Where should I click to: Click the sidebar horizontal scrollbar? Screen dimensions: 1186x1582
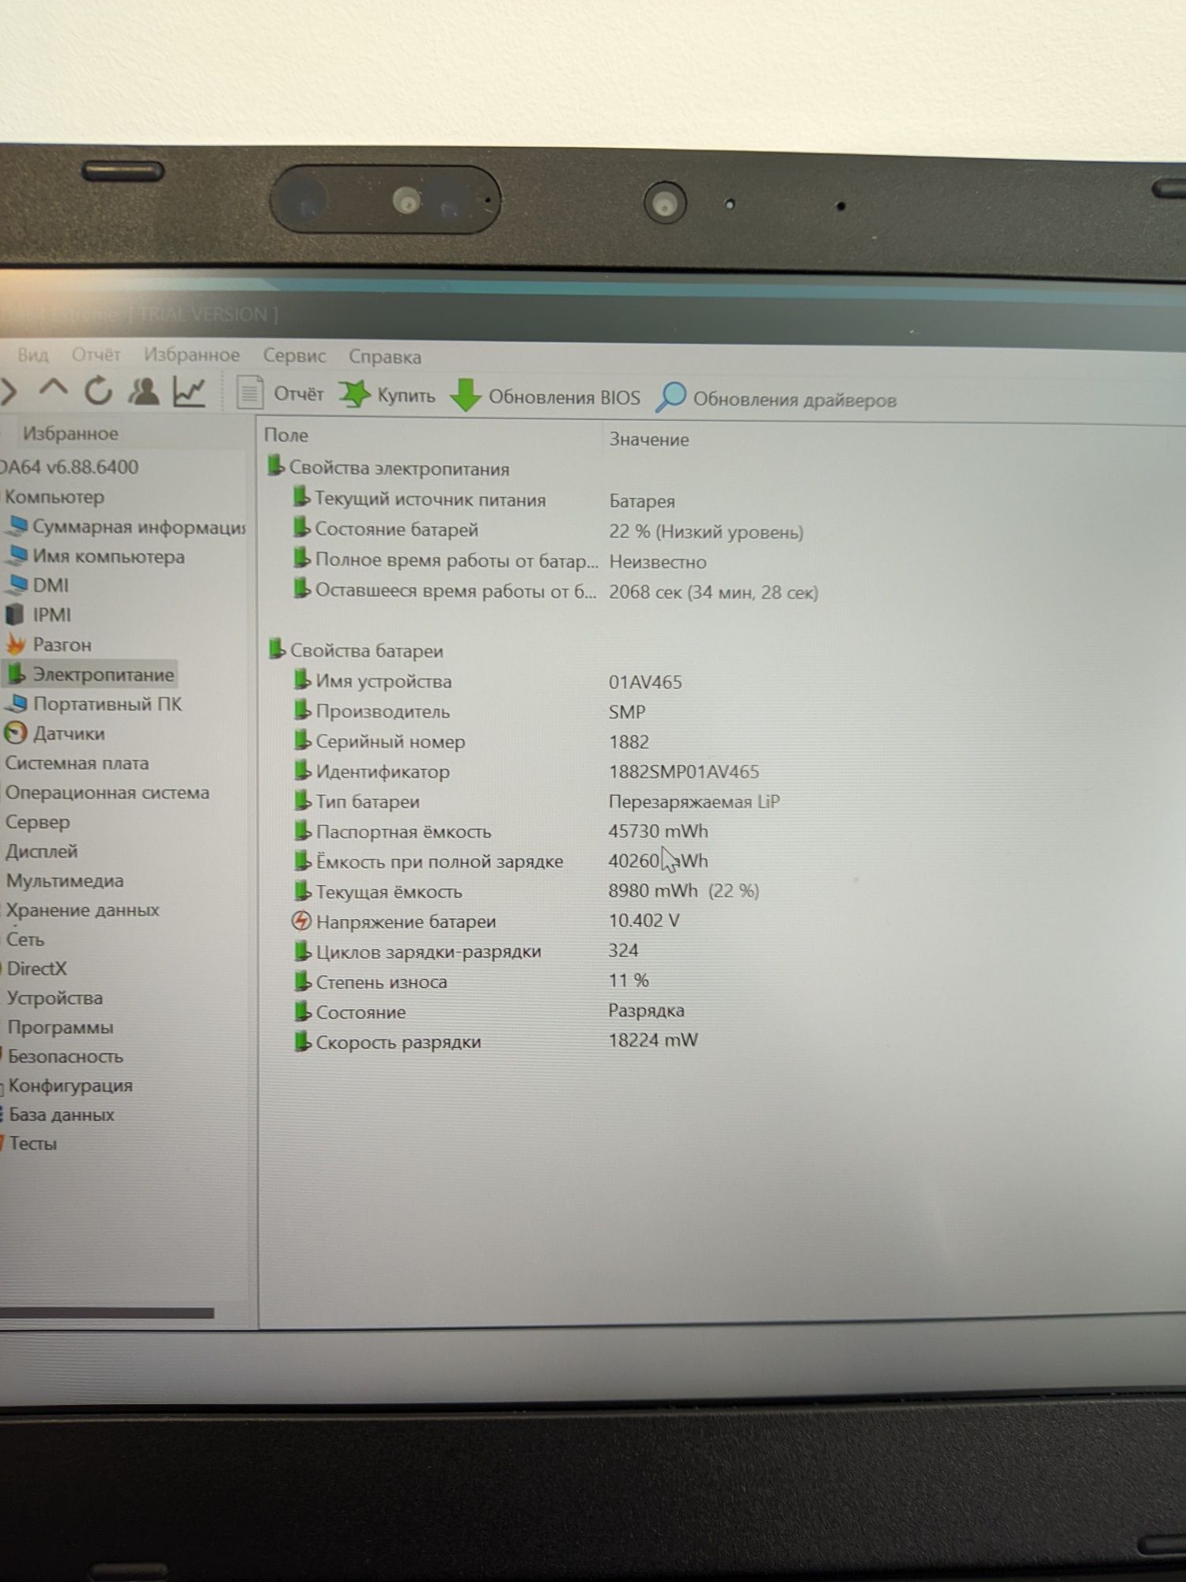tap(107, 1313)
